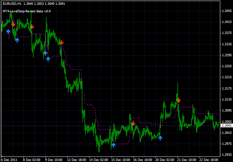Viewport: 233px width, 162px height.
Task: Click the 1.3175 price axis label
Action: click(x=227, y=89)
